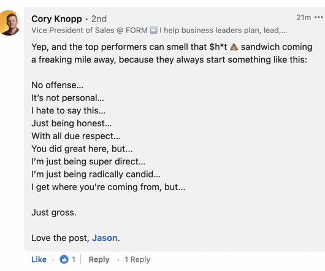Screen dimensions: 325x271
Task: Open the Jason mention link
Action: 105,238
